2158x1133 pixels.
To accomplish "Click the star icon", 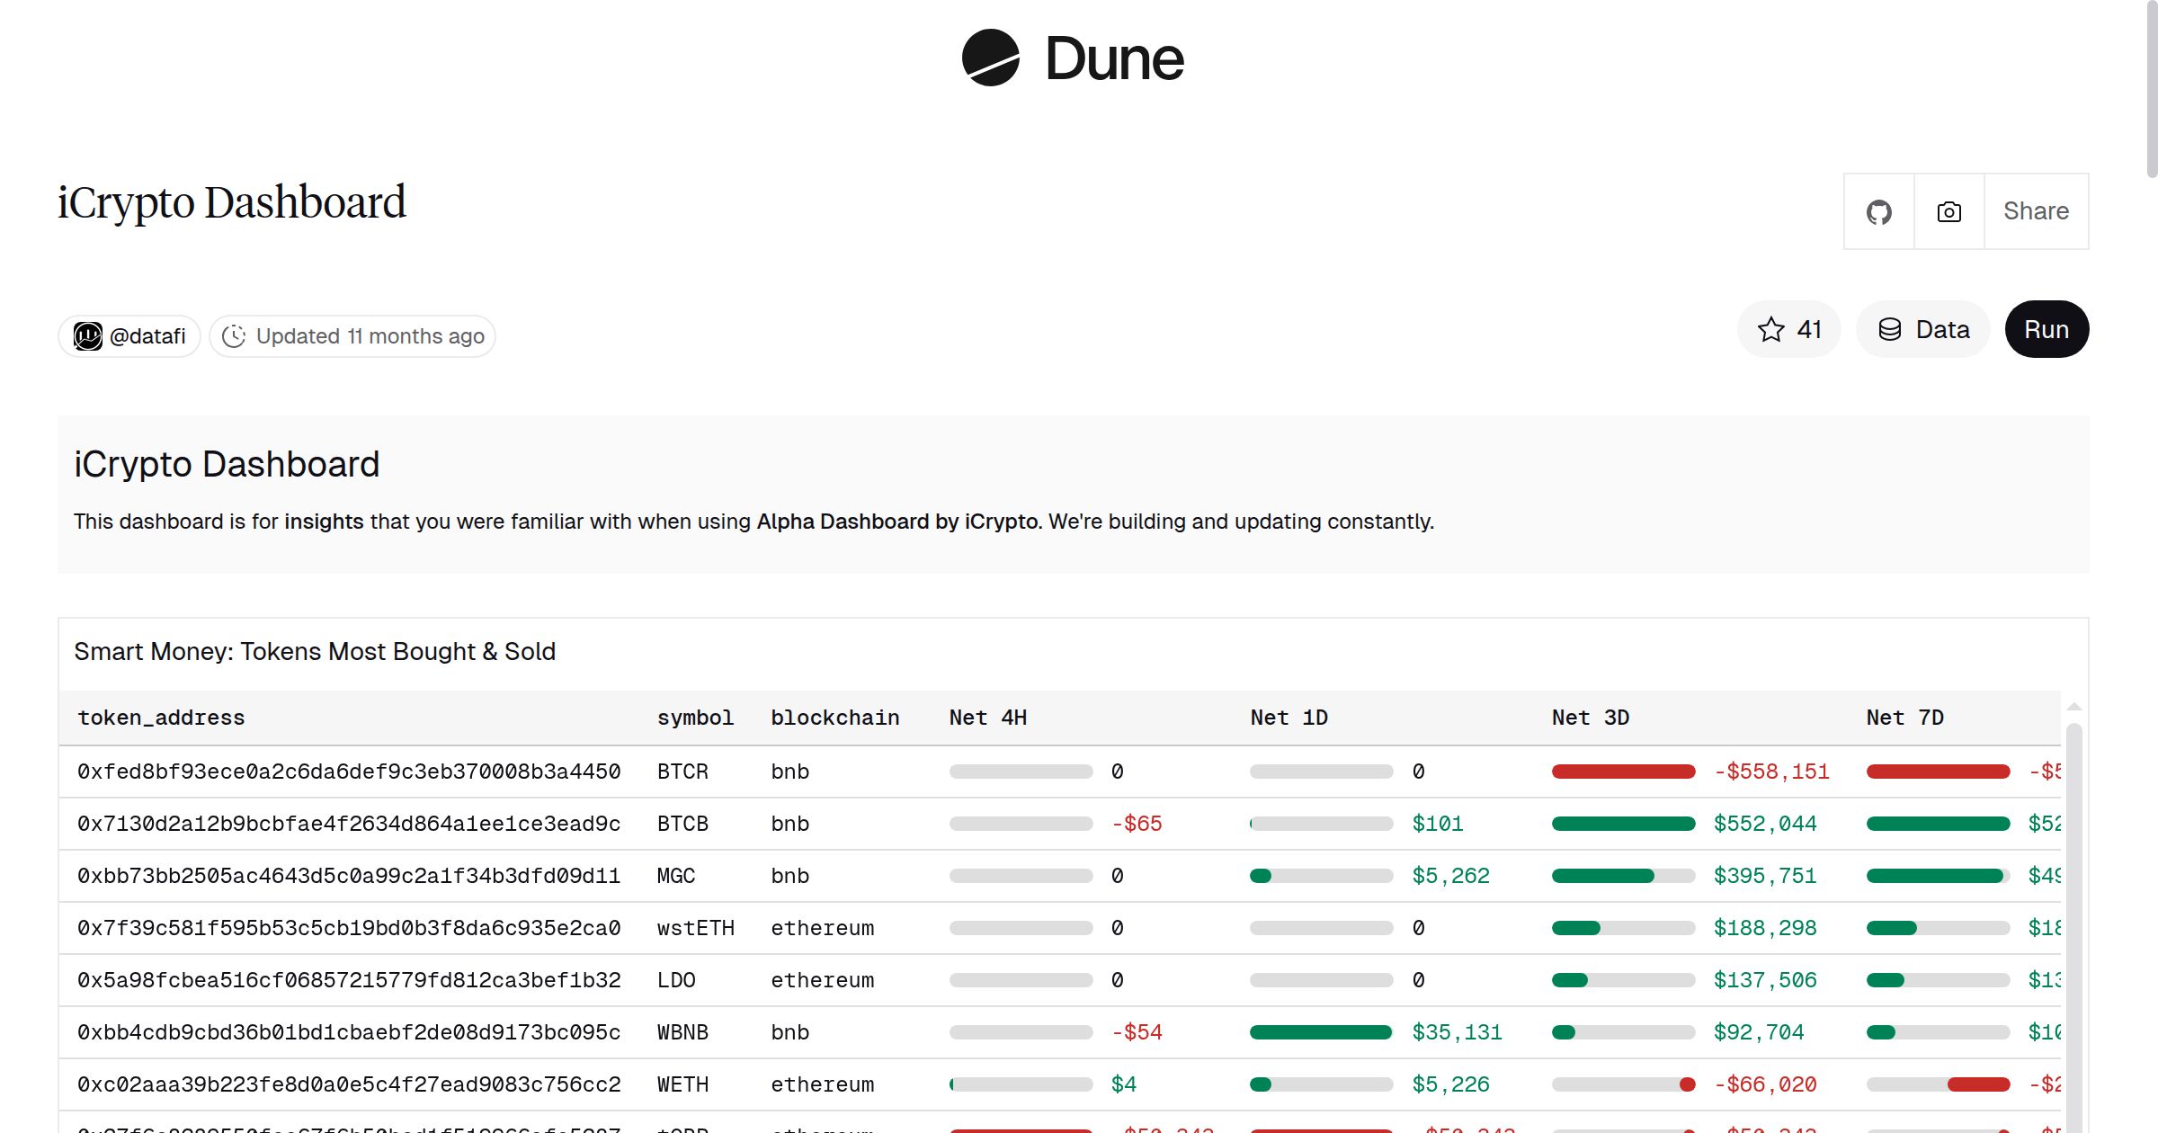I will click(1771, 329).
